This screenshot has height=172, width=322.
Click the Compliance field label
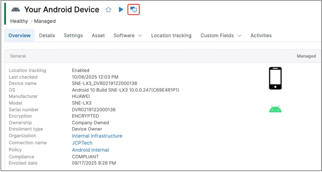(21, 157)
